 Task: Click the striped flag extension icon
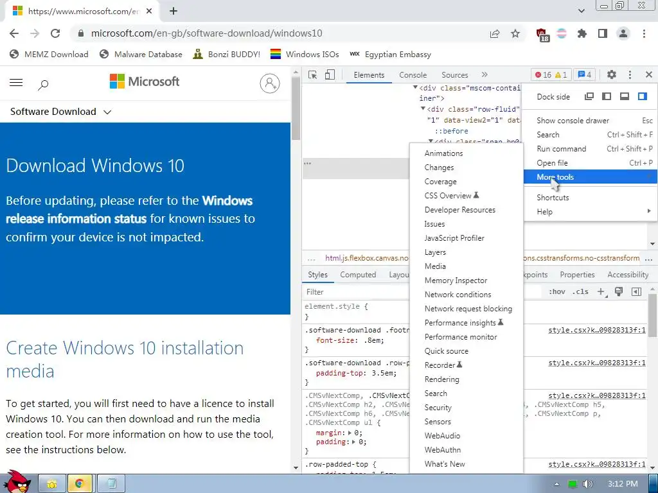562,33
